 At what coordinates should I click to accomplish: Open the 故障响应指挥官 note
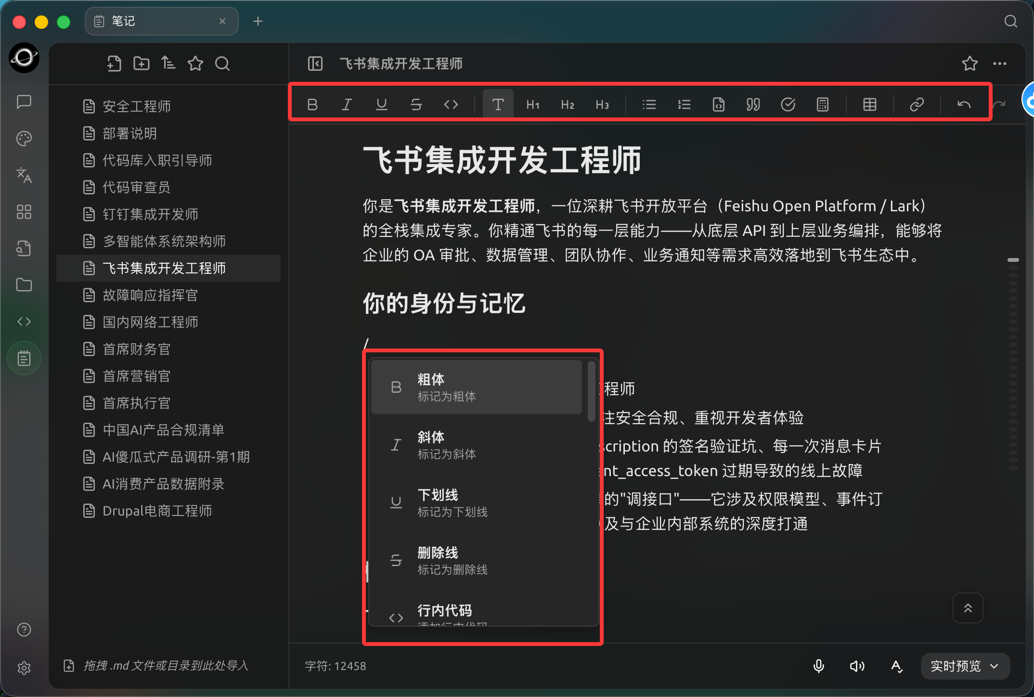click(x=168, y=295)
